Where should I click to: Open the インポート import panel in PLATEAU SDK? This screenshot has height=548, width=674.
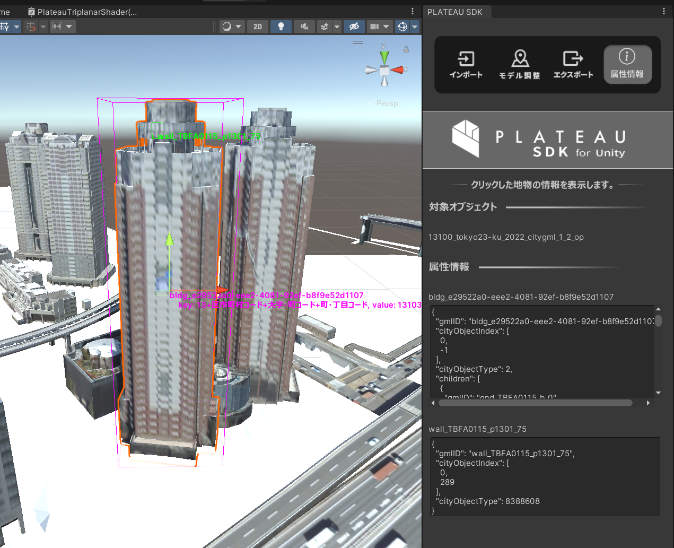tap(466, 64)
